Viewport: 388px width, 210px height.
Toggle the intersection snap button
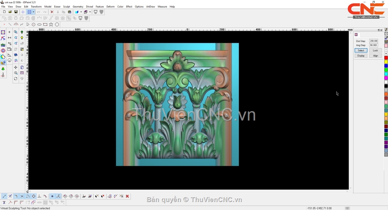[22, 196]
